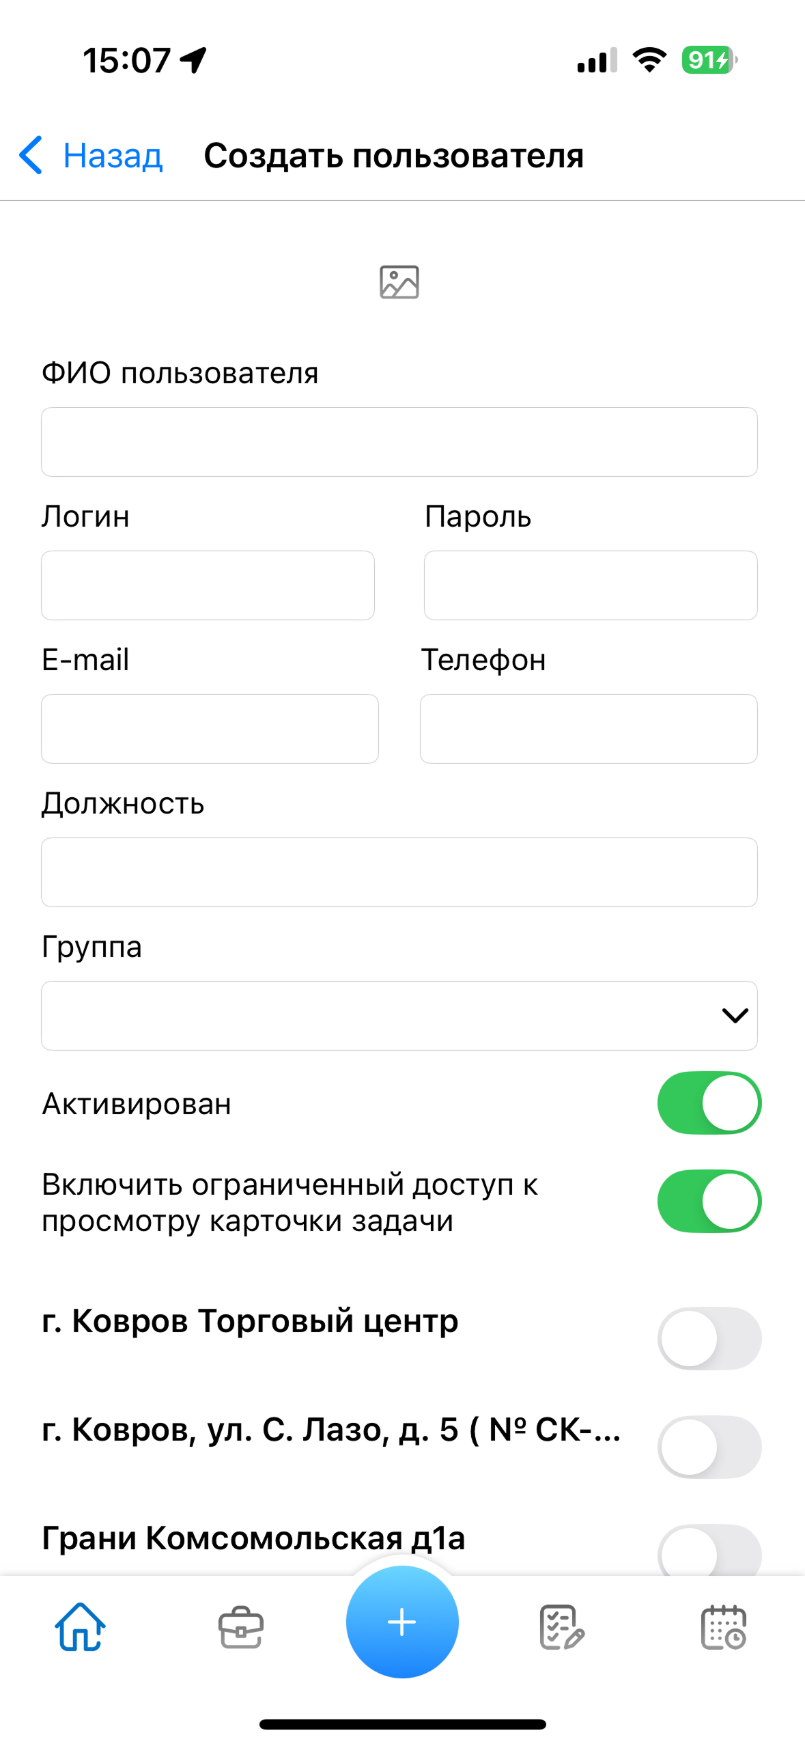Focus the Должность input field
Screen dimensions: 805x1746
pos(399,872)
